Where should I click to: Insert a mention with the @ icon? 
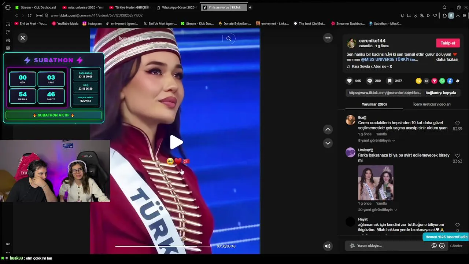pyautogui.click(x=434, y=246)
